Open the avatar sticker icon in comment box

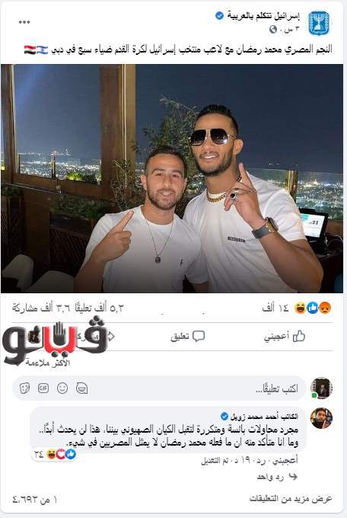coord(81,388)
